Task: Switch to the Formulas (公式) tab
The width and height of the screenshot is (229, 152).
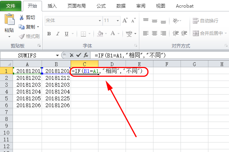Action: click(101, 6)
